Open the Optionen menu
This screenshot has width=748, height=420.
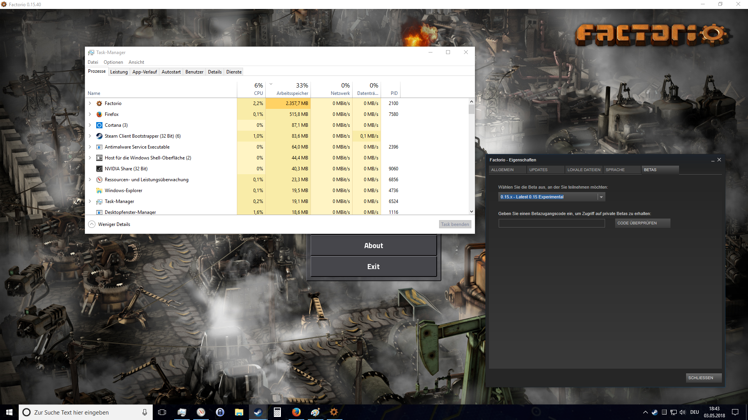coord(113,62)
